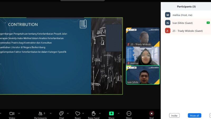Image resolution: width=211 pixels, height=119 pixels.
Task: Toggle the Video camera button
Action: [x=12, y=113]
